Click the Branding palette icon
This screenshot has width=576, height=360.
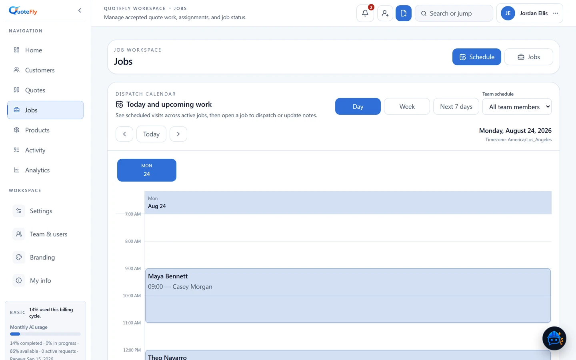tap(19, 257)
